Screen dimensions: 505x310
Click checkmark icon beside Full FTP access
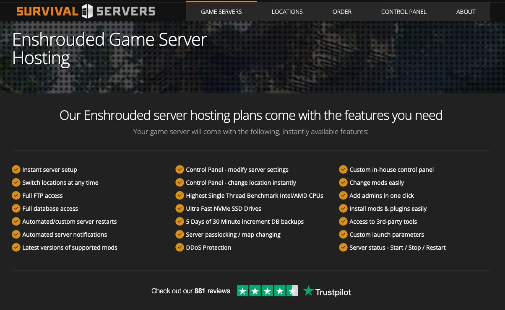16,195
